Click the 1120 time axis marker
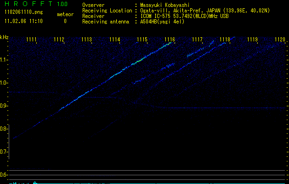Viewport: 289px width, 184px height. (x=280, y=39)
